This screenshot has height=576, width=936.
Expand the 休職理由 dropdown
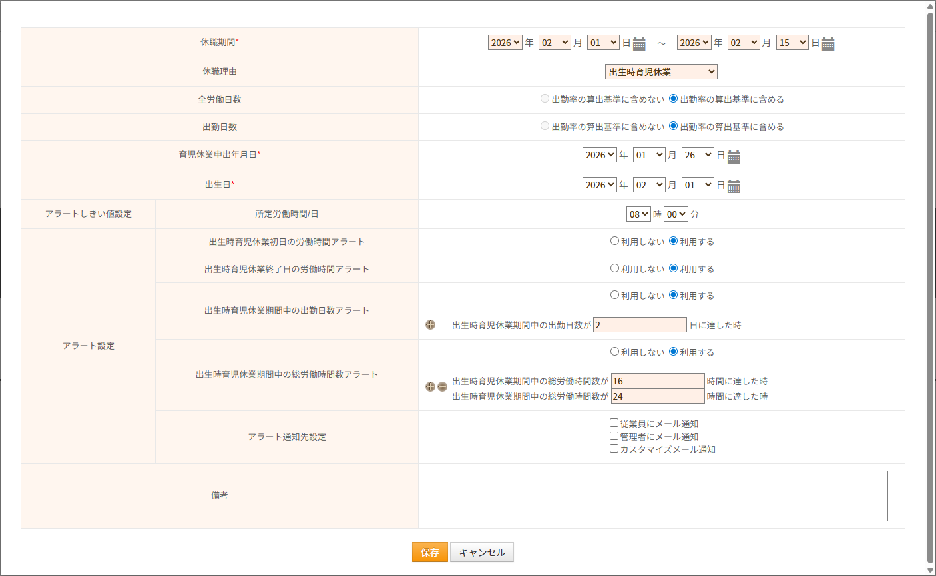pyautogui.click(x=661, y=72)
